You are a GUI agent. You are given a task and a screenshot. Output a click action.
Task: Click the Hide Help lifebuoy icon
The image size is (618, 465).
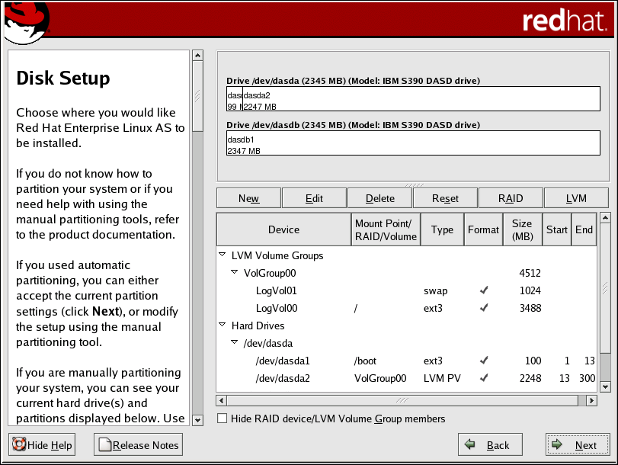(19, 445)
